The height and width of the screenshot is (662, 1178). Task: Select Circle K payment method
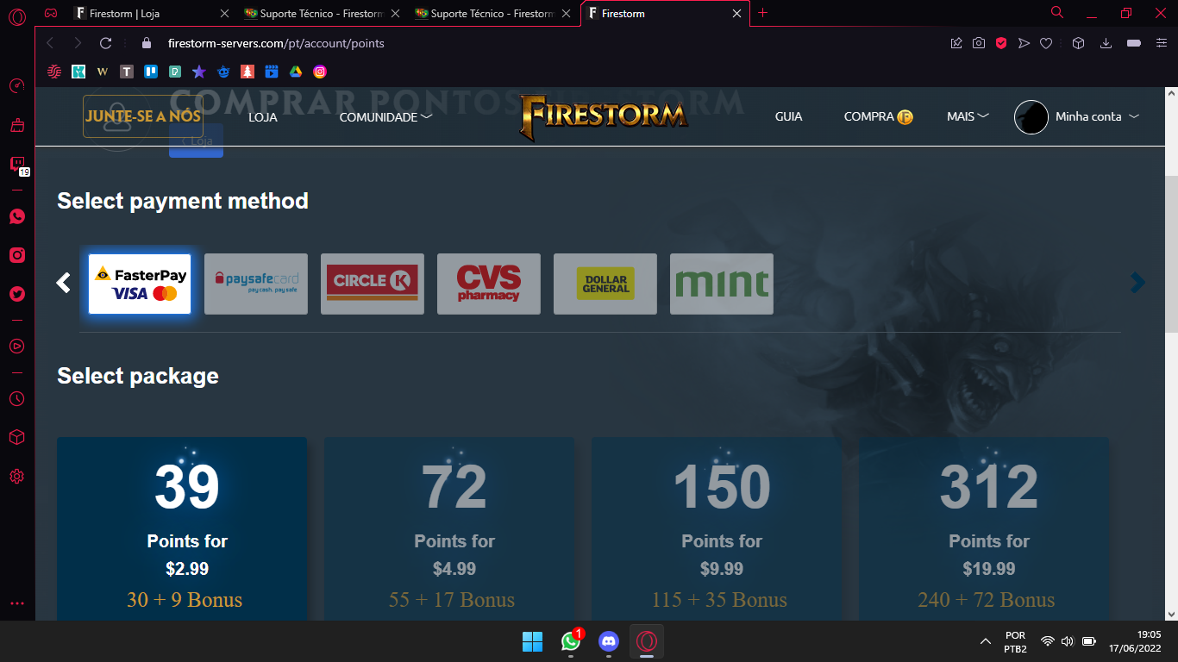373,284
